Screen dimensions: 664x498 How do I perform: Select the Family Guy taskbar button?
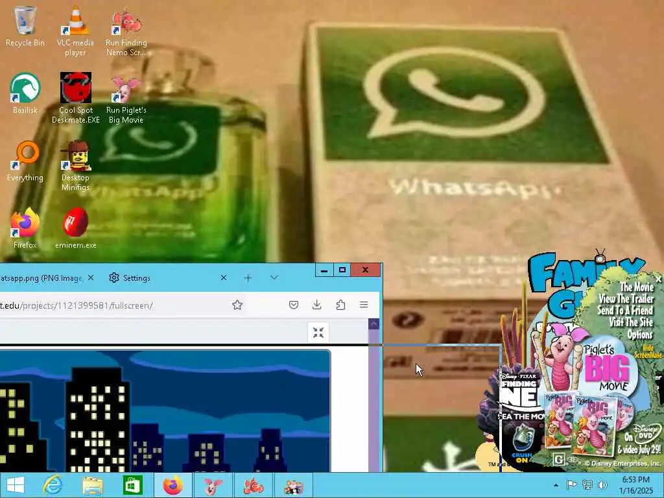point(294,485)
